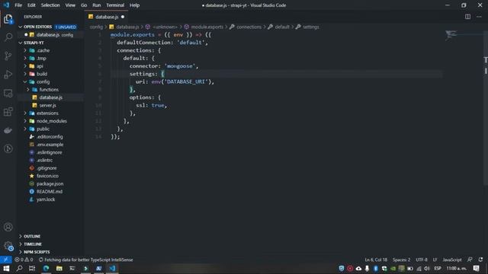Open yarn.lock file

46,199
